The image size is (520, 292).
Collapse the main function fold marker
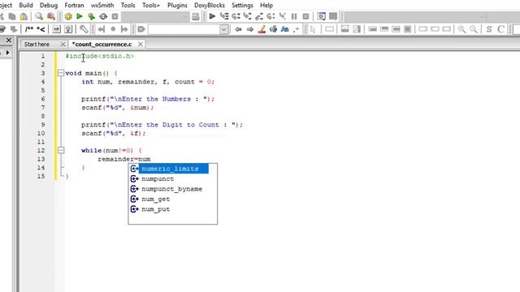pyautogui.click(x=61, y=73)
